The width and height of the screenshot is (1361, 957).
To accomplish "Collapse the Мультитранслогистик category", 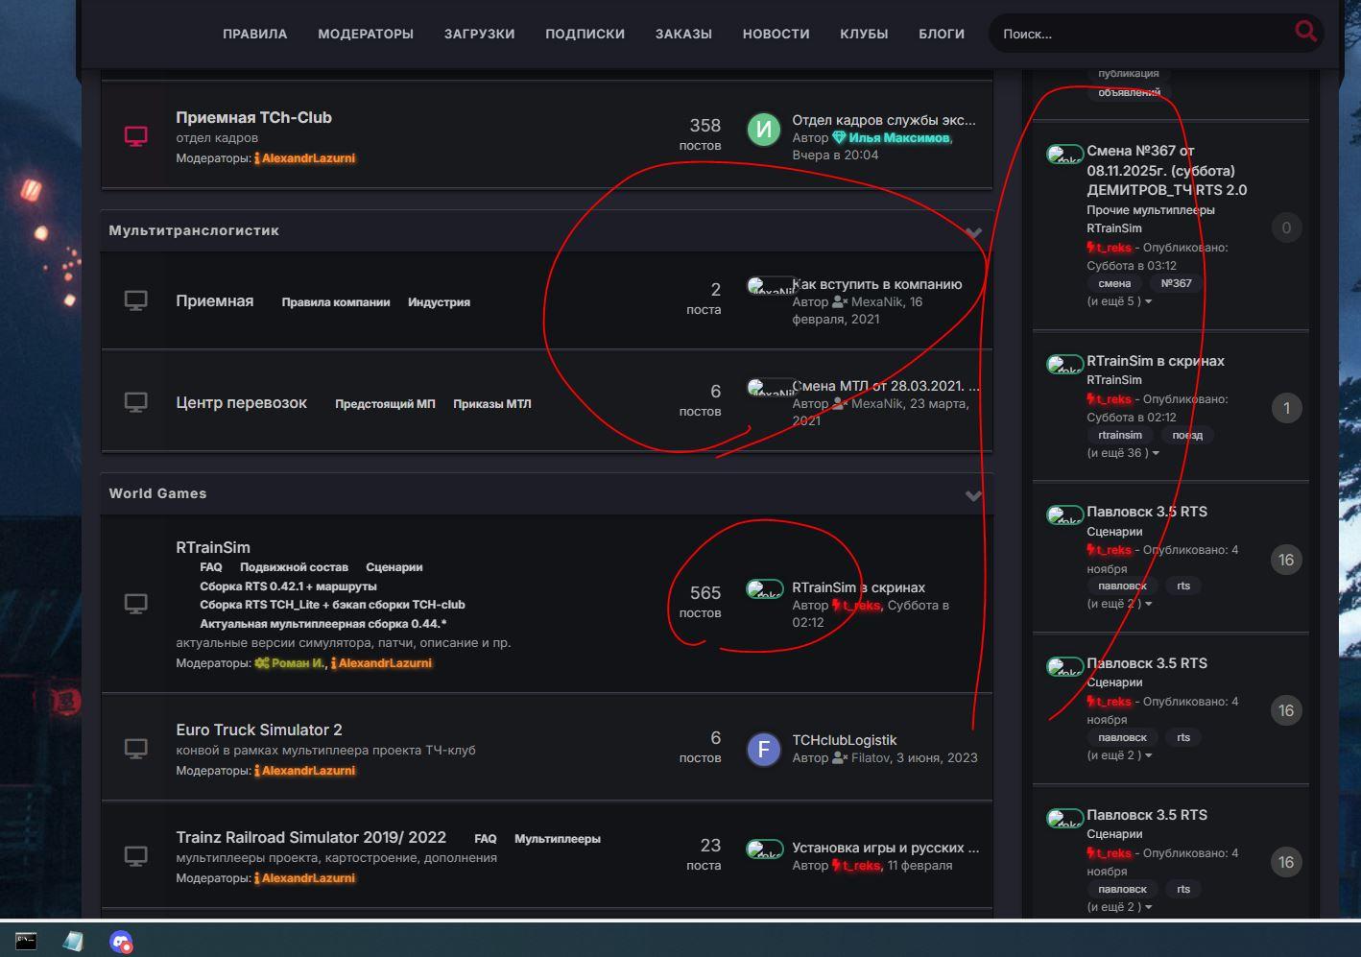I will (x=973, y=232).
